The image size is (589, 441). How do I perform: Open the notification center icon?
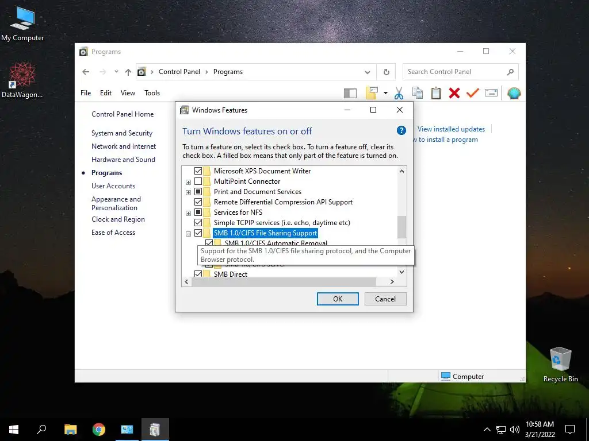[570, 430]
